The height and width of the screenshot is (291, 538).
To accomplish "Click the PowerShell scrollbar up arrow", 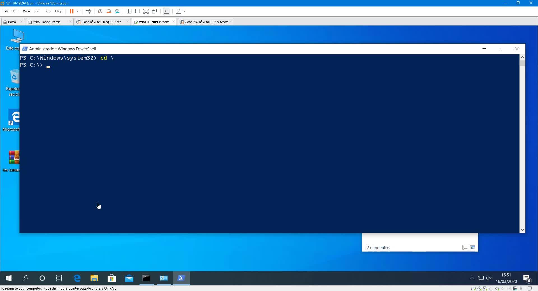I will 522,57.
